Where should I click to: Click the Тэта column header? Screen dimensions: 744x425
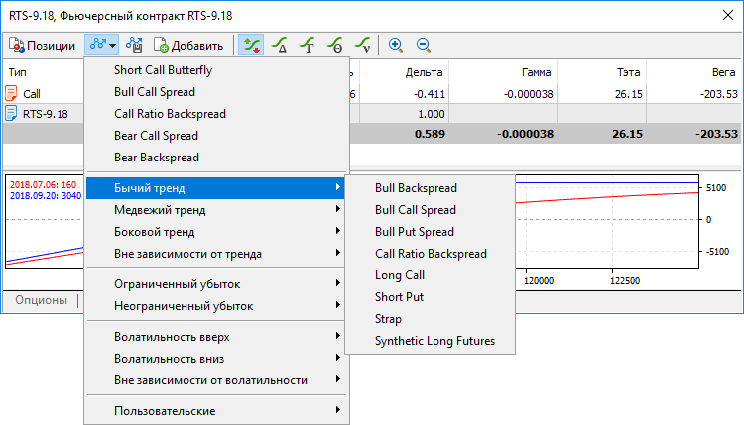click(628, 72)
